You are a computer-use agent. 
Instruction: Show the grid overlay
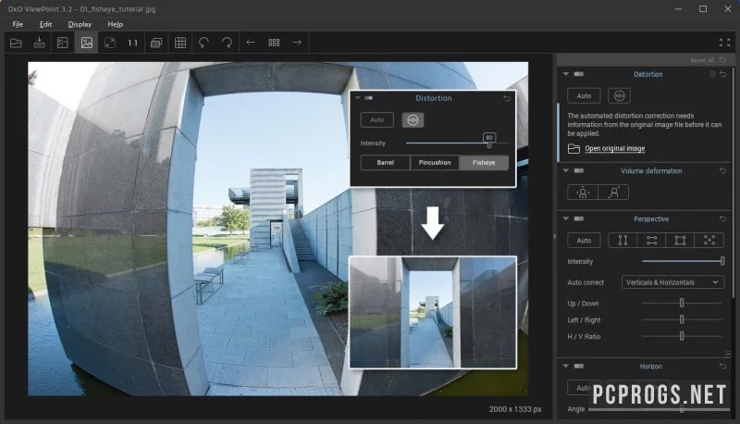click(x=180, y=43)
